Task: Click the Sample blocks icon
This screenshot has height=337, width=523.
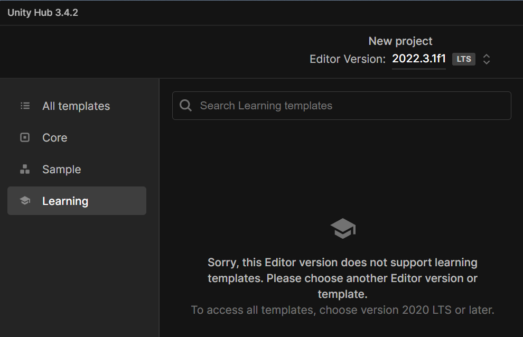Action: (25, 169)
